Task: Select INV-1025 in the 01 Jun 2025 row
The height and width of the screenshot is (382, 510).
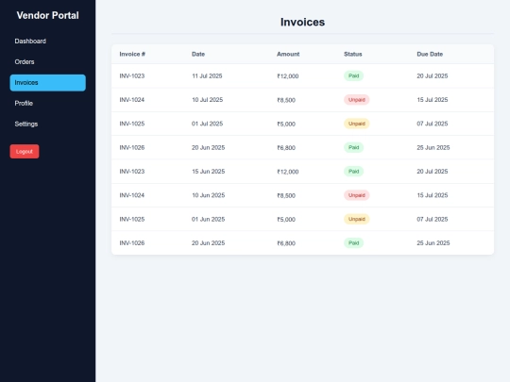Action: point(131,219)
